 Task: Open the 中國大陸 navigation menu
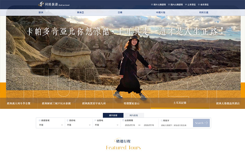[x=160, y=12]
